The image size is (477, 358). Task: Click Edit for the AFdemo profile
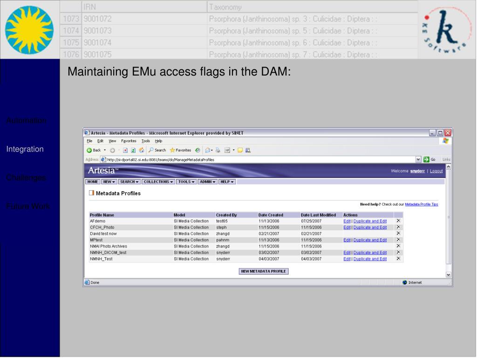pos(347,221)
